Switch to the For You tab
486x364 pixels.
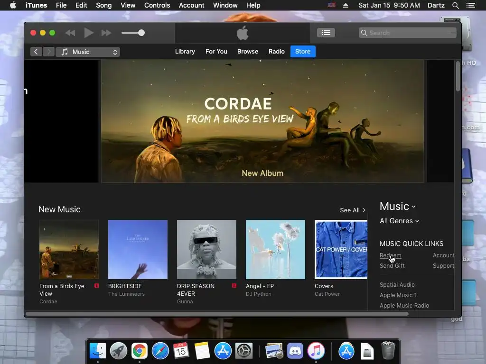[x=216, y=51]
